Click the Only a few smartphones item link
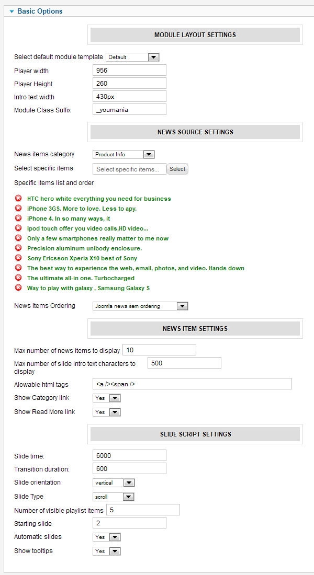Screen dimensions: 314x575 [98, 238]
